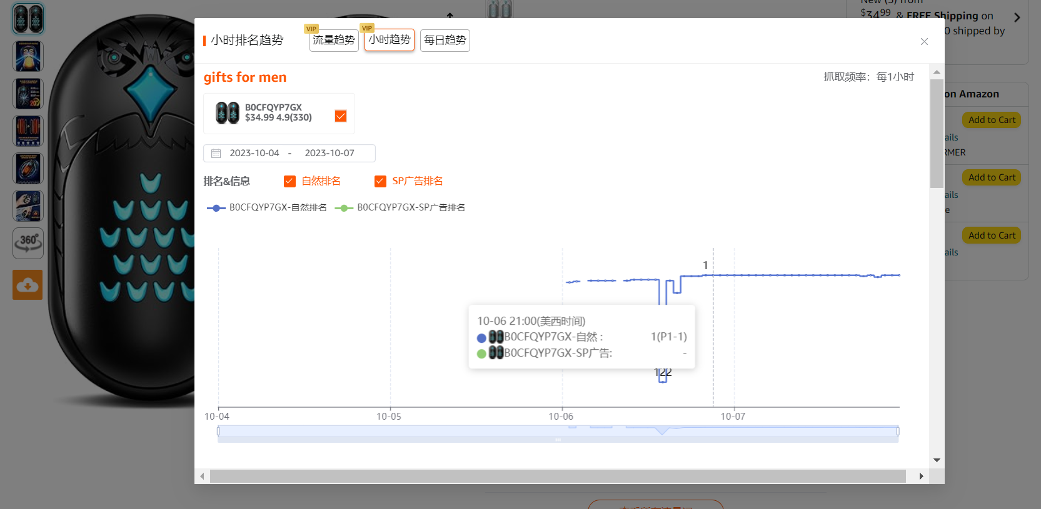This screenshot has width=1041, height=509.
Task: Click the 10-05 x-axis date label
Action: [389, 417]
